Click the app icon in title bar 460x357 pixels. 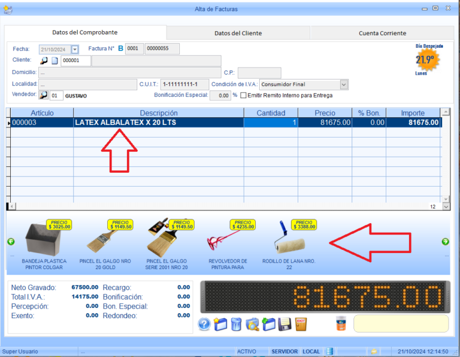[x=8, y=10]
